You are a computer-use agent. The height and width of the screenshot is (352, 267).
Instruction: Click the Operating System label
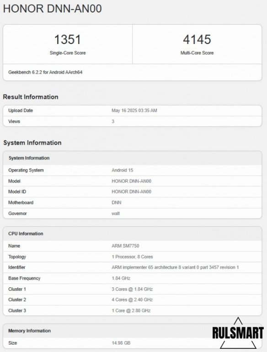[26, 170]
